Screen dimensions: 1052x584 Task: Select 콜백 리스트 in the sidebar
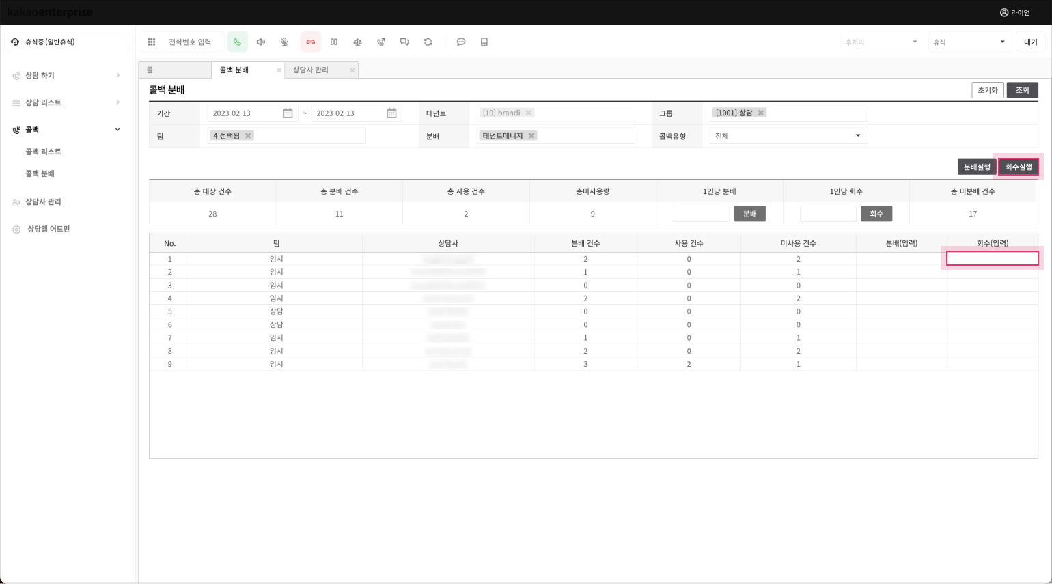pyautogui.click(x=43, y=152)
